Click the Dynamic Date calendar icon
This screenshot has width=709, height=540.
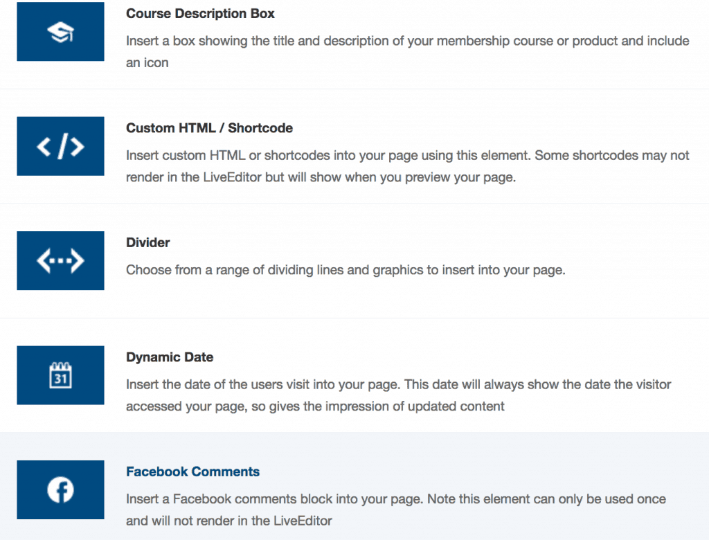click(60, 375)
